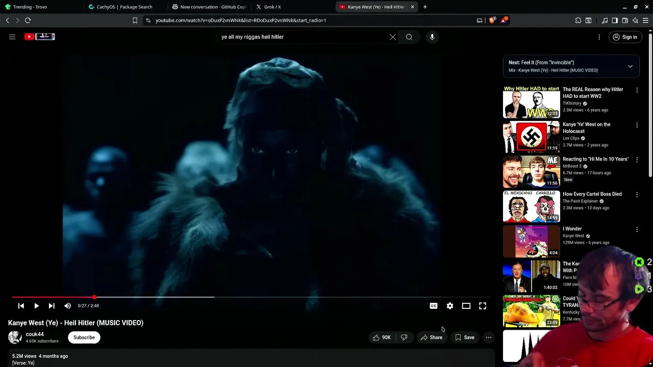Clear the YouTube search box text
Viewport: 653px width, 367px height.
[x=393, y=37]
